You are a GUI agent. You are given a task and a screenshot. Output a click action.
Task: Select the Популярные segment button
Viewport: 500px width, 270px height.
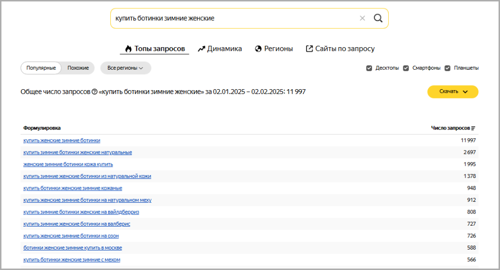tap(41, 68)
